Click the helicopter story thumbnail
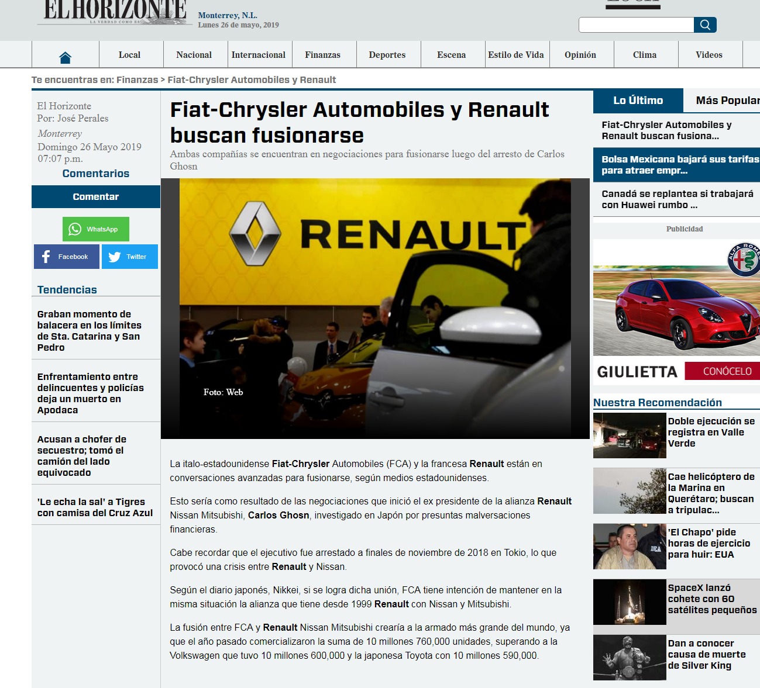The width and height of the screenshot is (760, 688). click(x=630, y=491)
